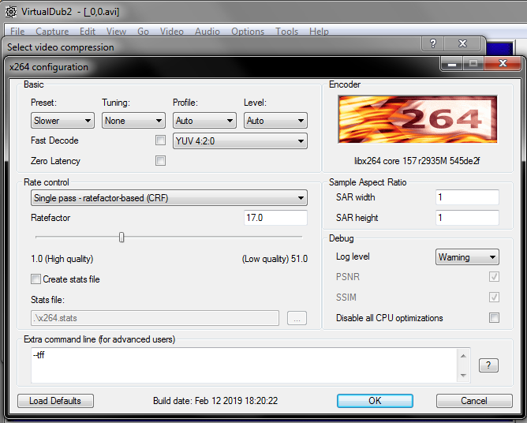Confirm settings with the OK button
The width and height of the screenshot is (527, 423).
pyautogui.click(x=375, y=401)
